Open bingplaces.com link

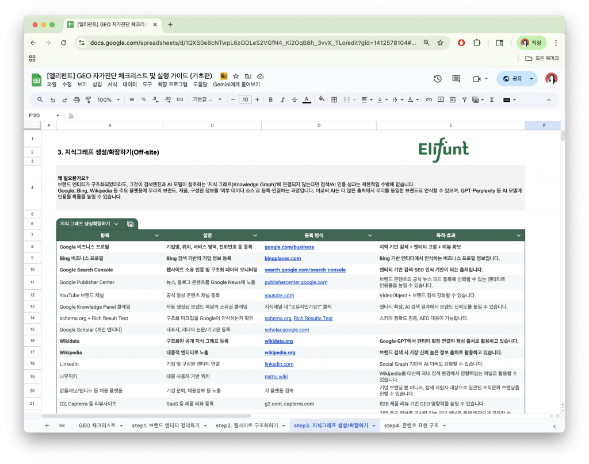pos(282,259)
